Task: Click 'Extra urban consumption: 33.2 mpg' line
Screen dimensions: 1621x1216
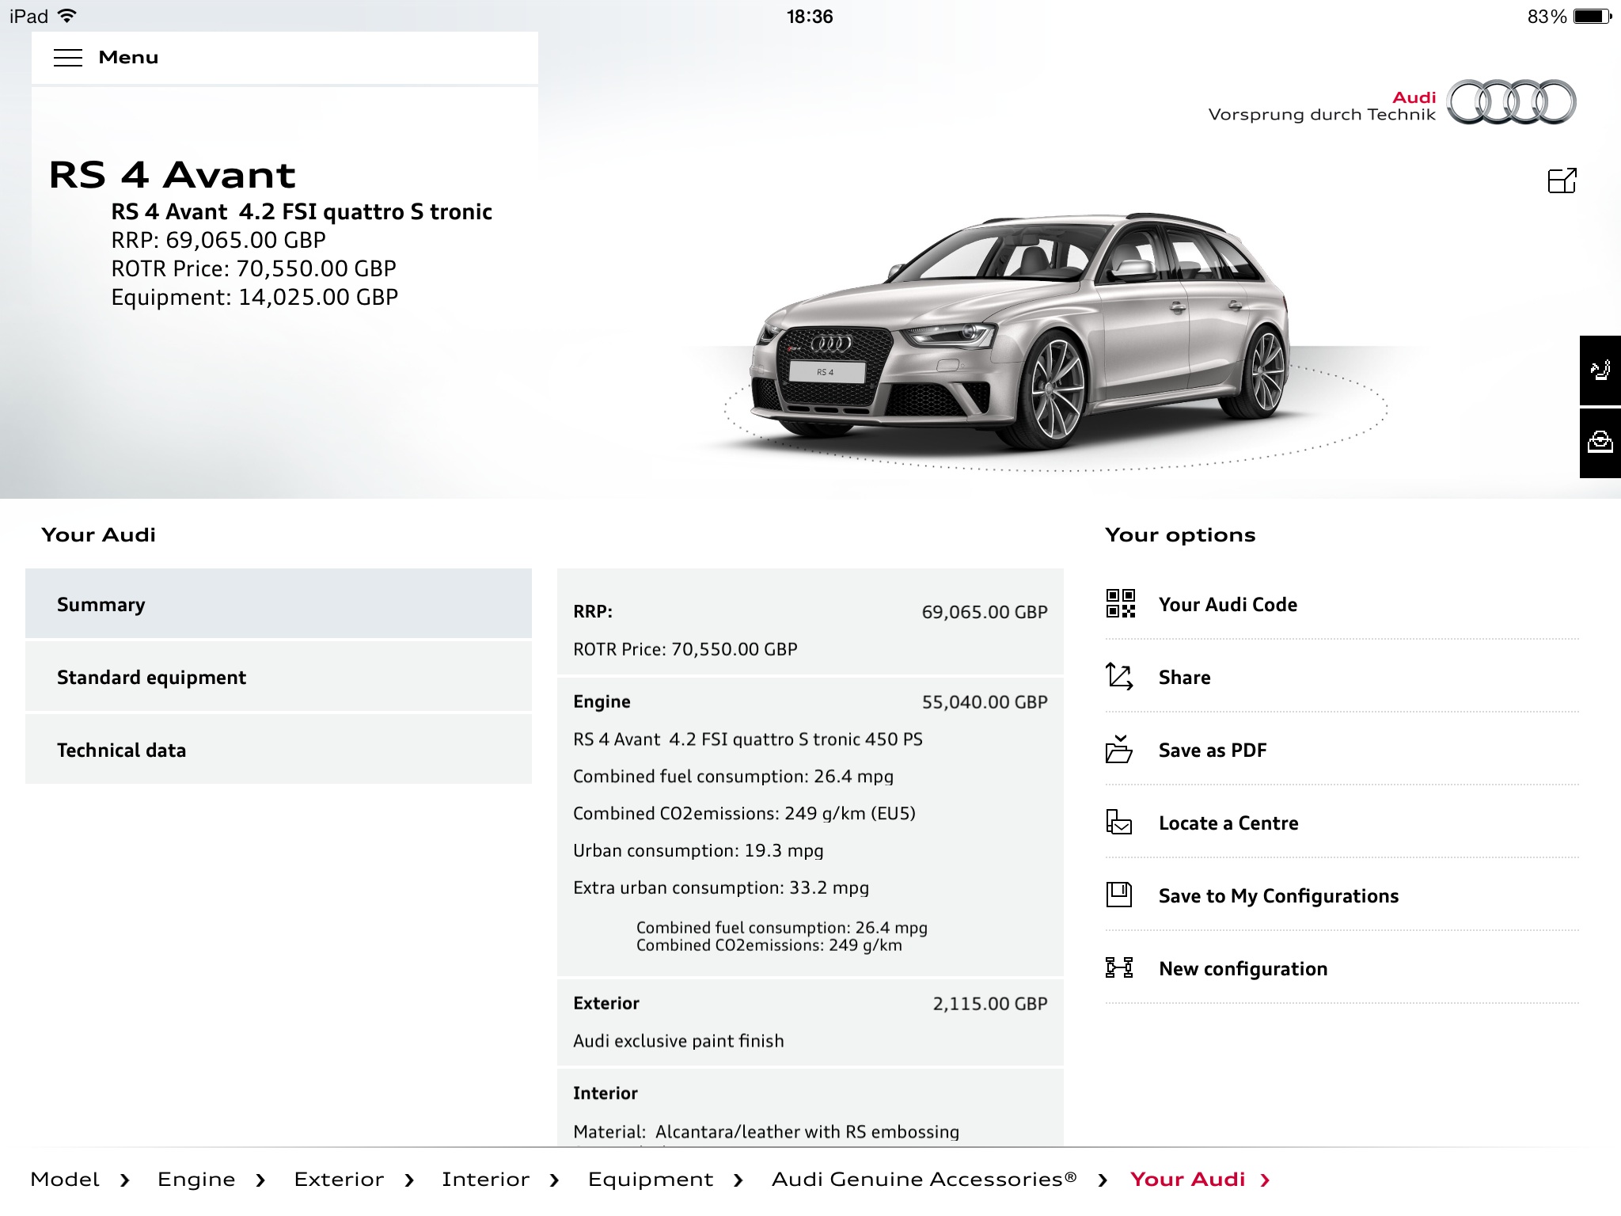Action: [x=721, y=888]
